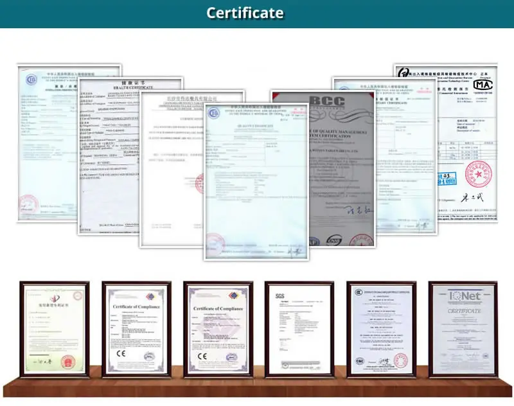This screenshot has height=406, width=514.
Task: Click the red seal on the first framed certificate
Action: click(x=66, y=362)
